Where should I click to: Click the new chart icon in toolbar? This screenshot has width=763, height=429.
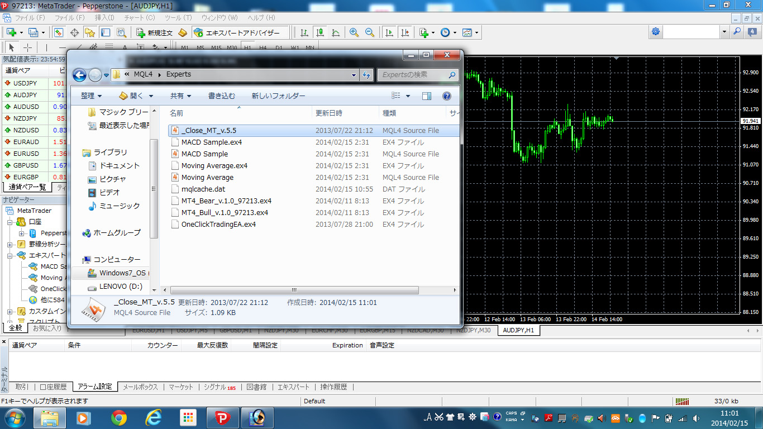click(12, 32)
